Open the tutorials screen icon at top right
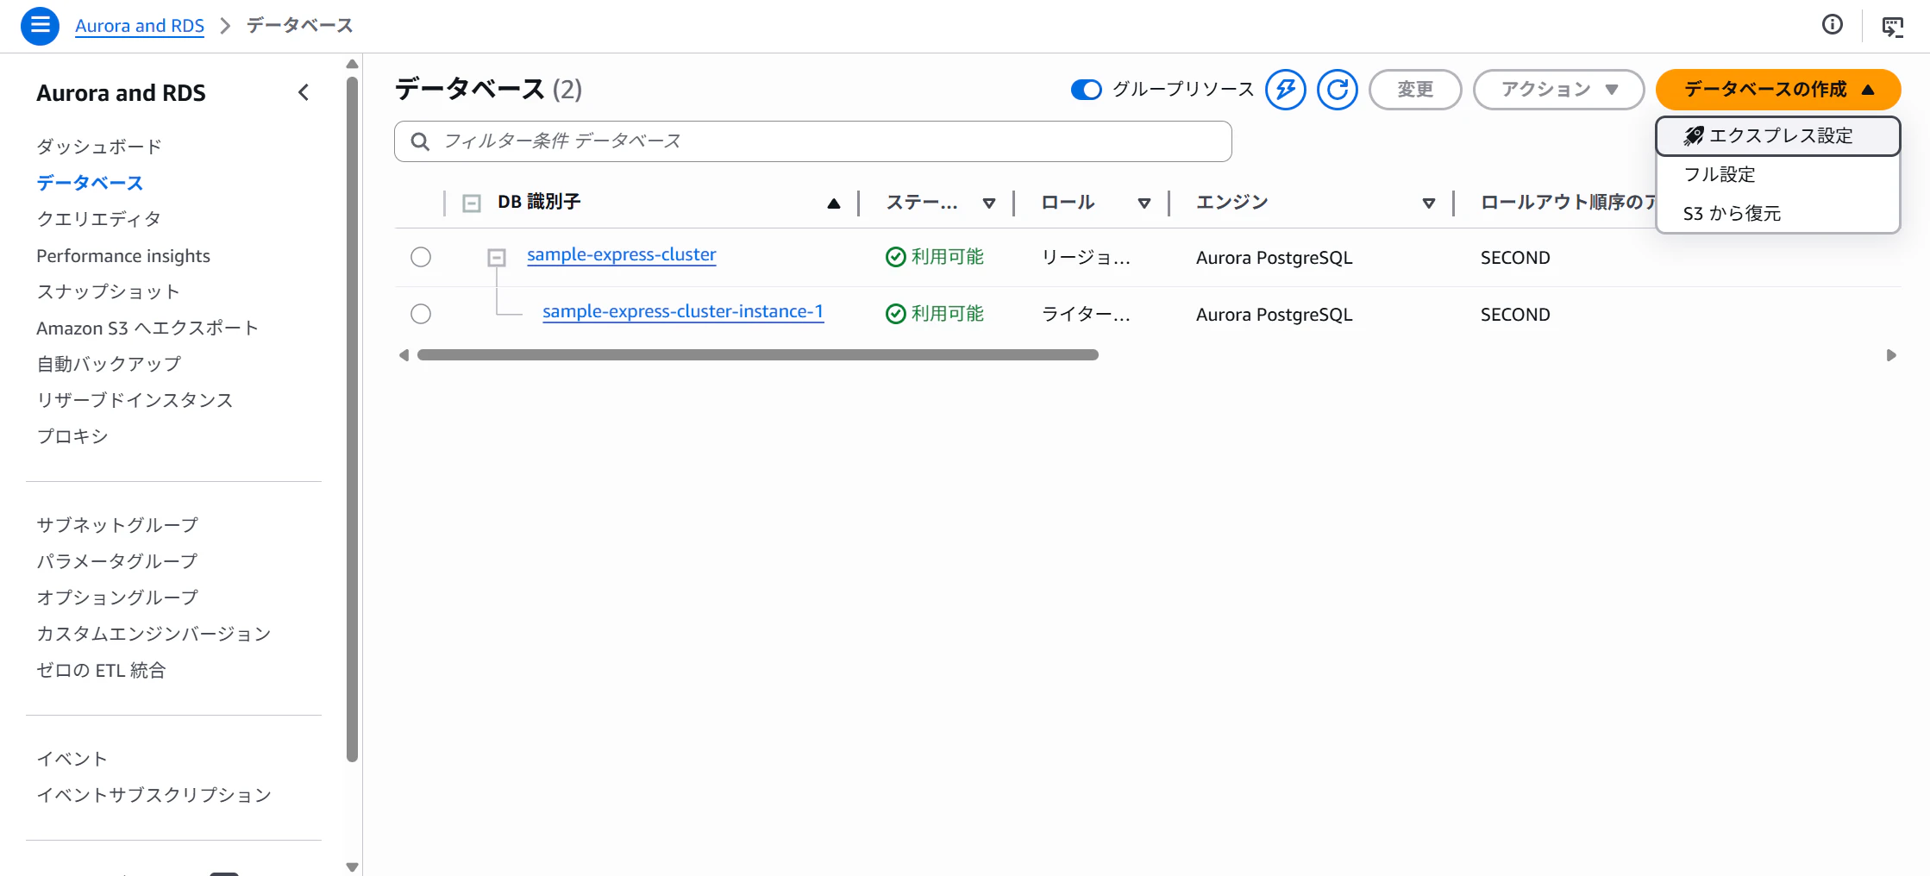Viewport: 1930px width, 876px height. click(1893, 27)
